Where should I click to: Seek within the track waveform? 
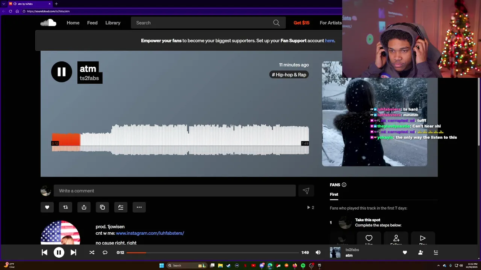[x=180, y=139]
